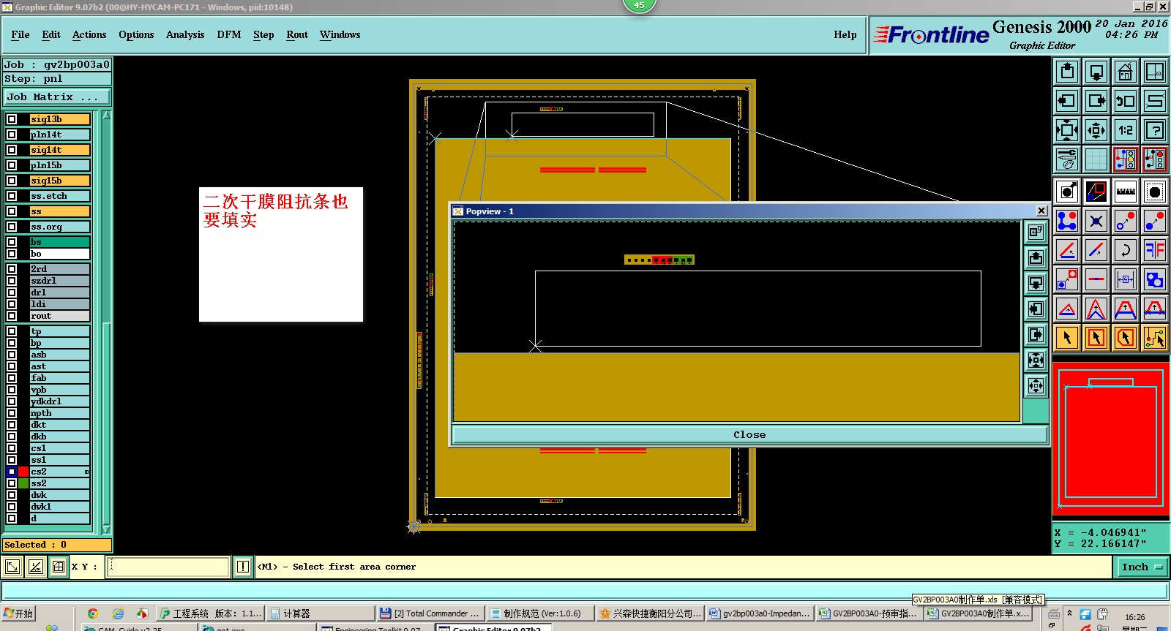
Task: Click layer list scroll down arrow
Action: 106,529
